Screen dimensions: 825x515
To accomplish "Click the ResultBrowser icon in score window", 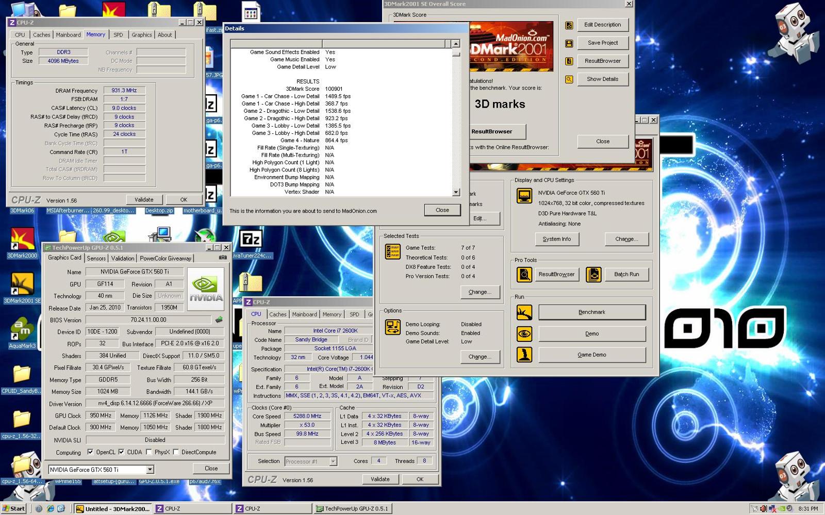I will (569, 61).
